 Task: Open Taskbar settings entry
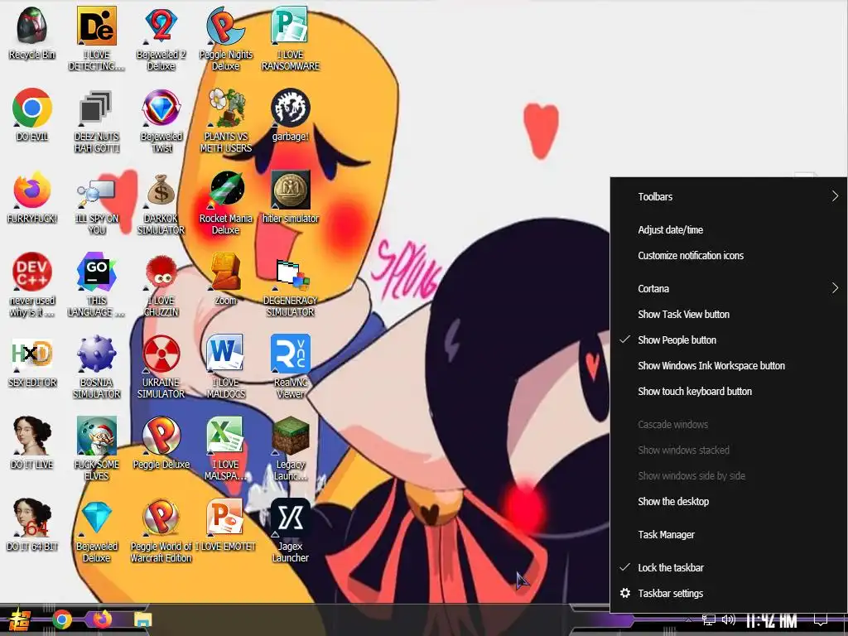pos(728,593)
